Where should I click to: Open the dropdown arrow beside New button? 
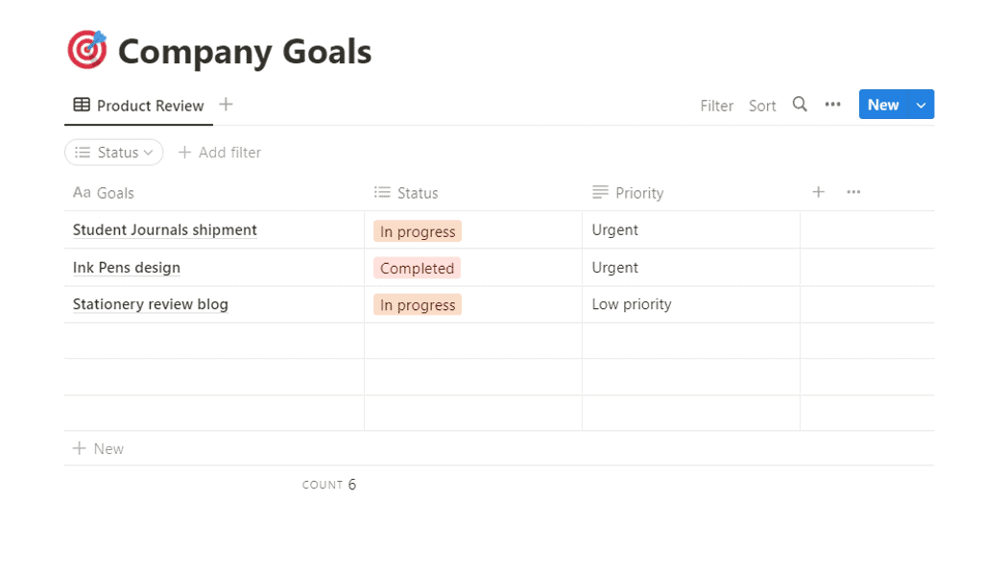point(922,105)
